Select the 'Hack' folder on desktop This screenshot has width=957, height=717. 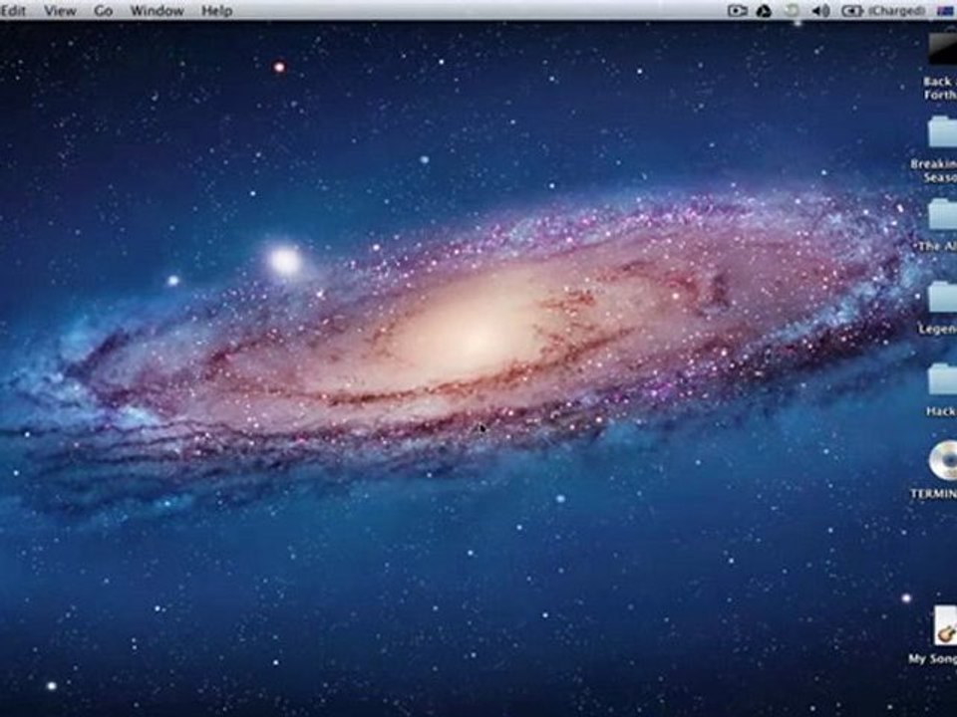[x=942, y=379]
